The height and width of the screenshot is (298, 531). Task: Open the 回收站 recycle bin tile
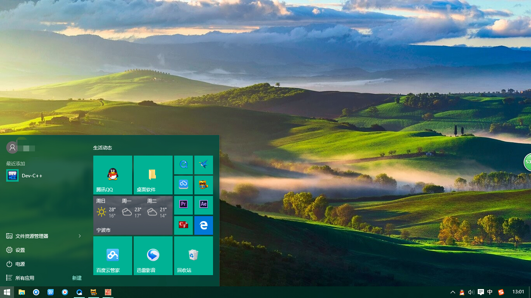[x=194, y=255]
